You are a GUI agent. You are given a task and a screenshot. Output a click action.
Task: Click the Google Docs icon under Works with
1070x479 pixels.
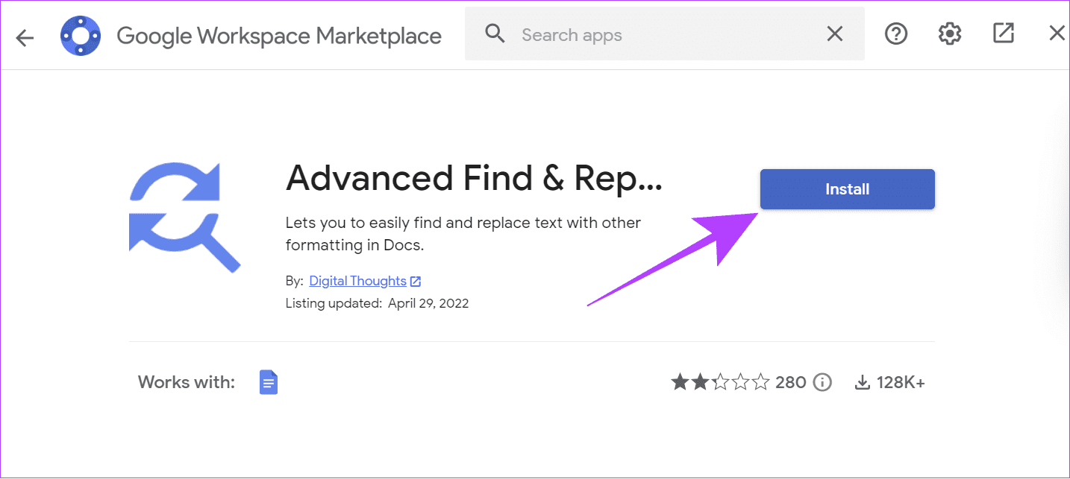269,383
